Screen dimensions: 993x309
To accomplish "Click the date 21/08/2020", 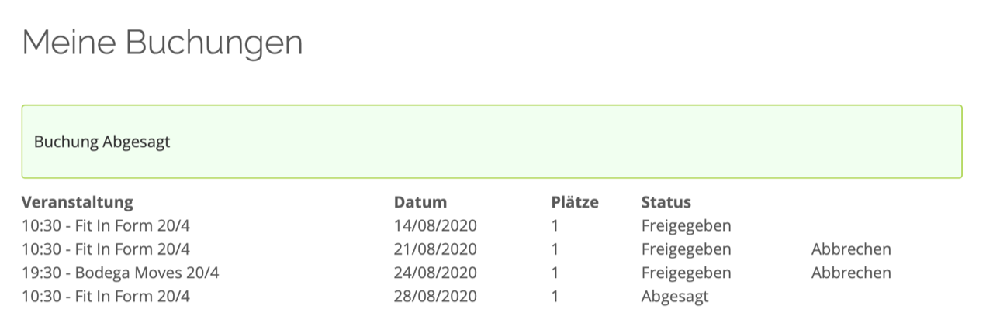I will pyautogui.click(x=435, y=249).
